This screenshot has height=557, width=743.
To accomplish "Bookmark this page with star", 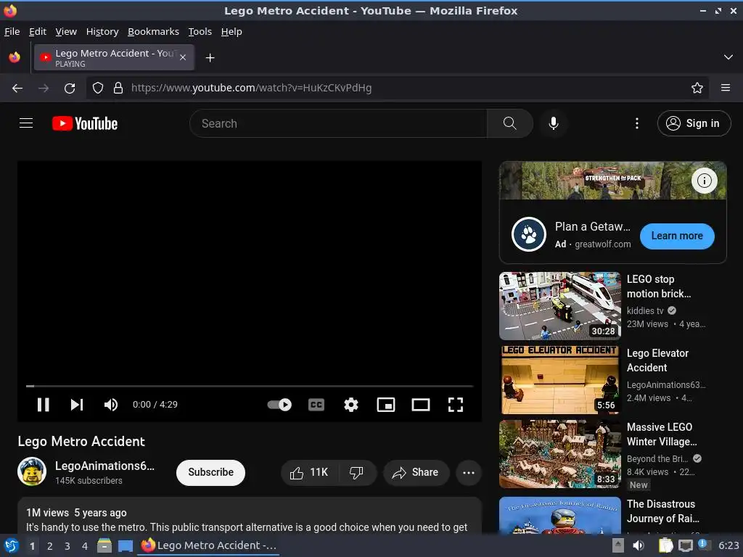I will pyautogui.click(x=697, y=88).
